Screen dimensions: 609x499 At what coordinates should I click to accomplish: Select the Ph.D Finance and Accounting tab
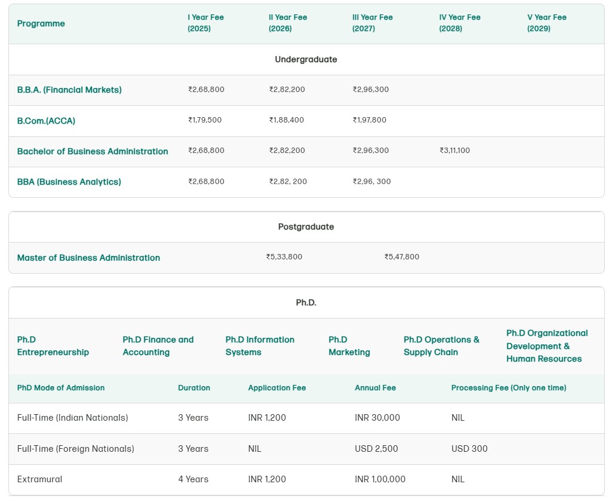tap(158, 346)
